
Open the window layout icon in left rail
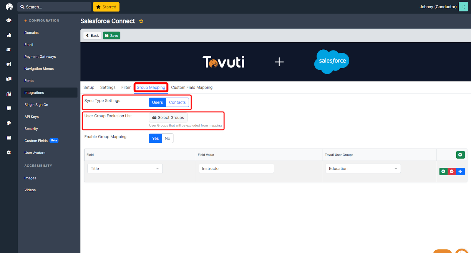point(9,138)
